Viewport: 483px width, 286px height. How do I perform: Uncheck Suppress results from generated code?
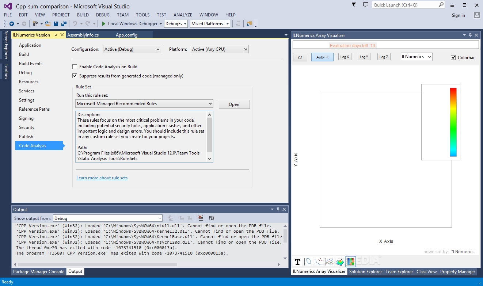75,76
